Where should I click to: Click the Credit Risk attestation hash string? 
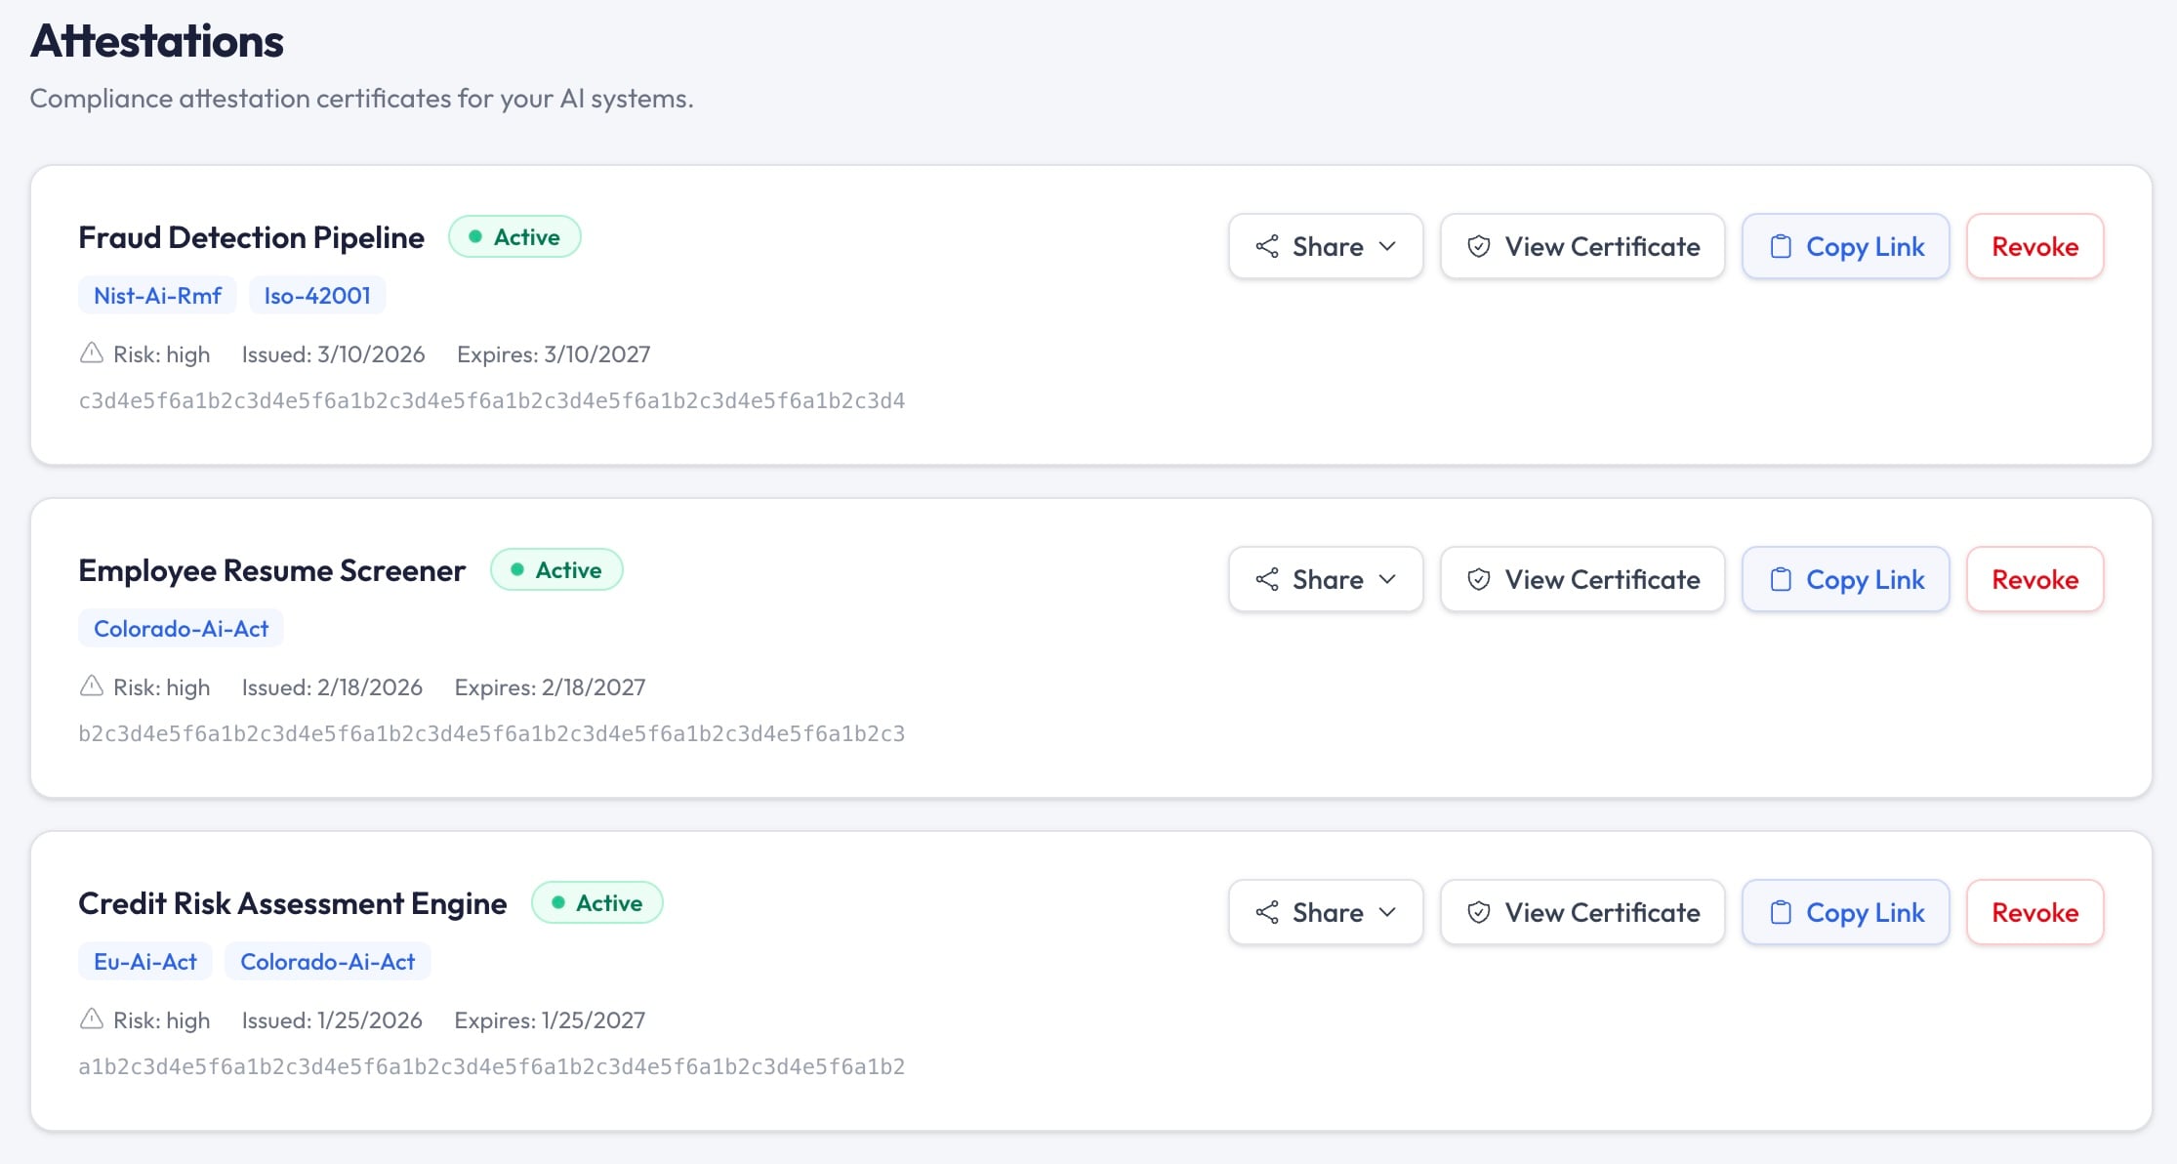click(491, 1066)
